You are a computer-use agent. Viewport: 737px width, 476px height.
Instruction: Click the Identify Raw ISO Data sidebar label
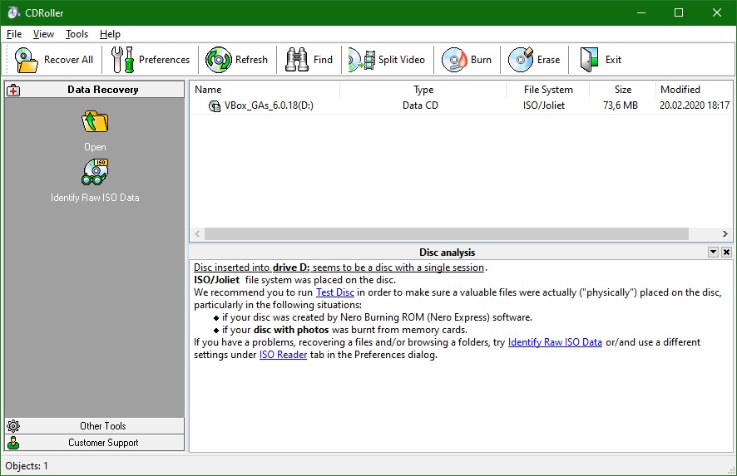point(95,198)
